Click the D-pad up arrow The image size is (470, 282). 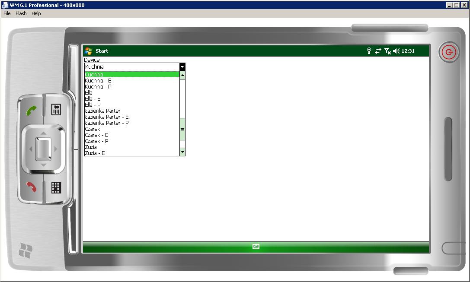44,133
